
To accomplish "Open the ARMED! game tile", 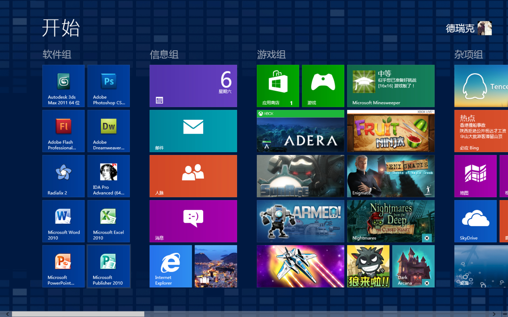I will [x=300, y=222].
